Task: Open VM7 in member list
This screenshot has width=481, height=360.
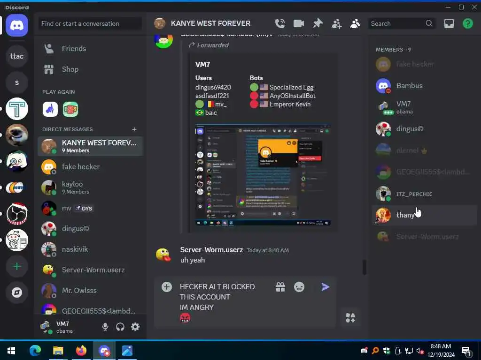Action: click(x=424, y=107)
